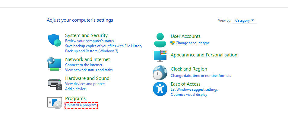Open the View by Category dropdown
This screenshot has width=288, height=139.
(244, 20)
